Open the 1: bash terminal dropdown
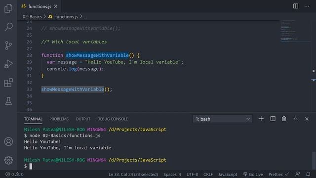The image size is (316, 178). click(223, 119)
